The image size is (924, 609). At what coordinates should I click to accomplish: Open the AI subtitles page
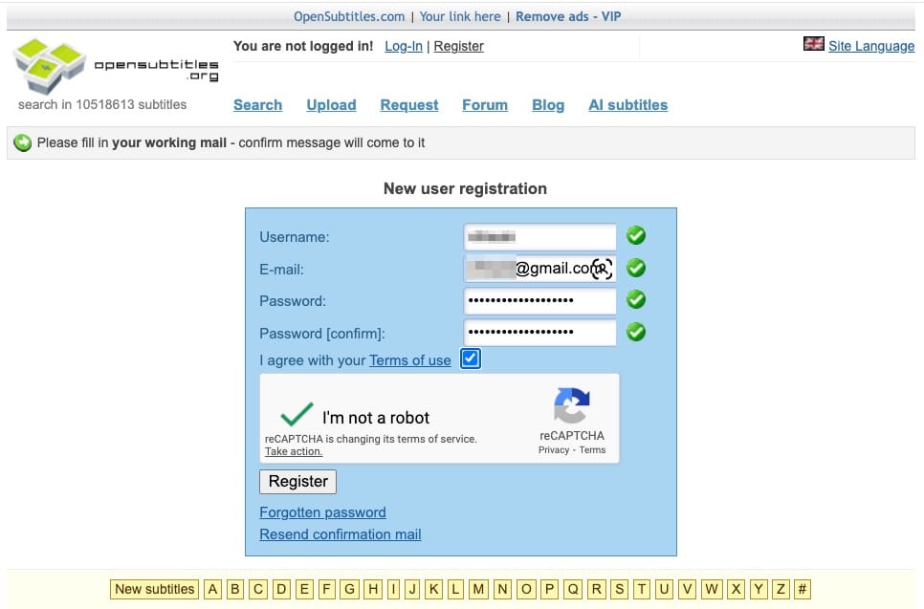tap(628, 105)
